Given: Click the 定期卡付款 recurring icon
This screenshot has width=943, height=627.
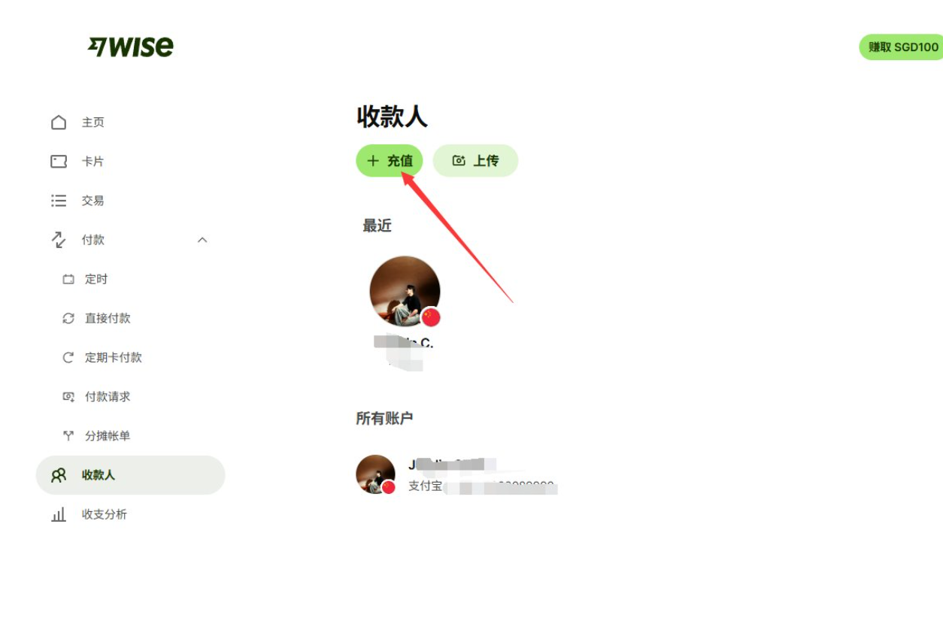Looking at the screenshot, I should point(68,357).
